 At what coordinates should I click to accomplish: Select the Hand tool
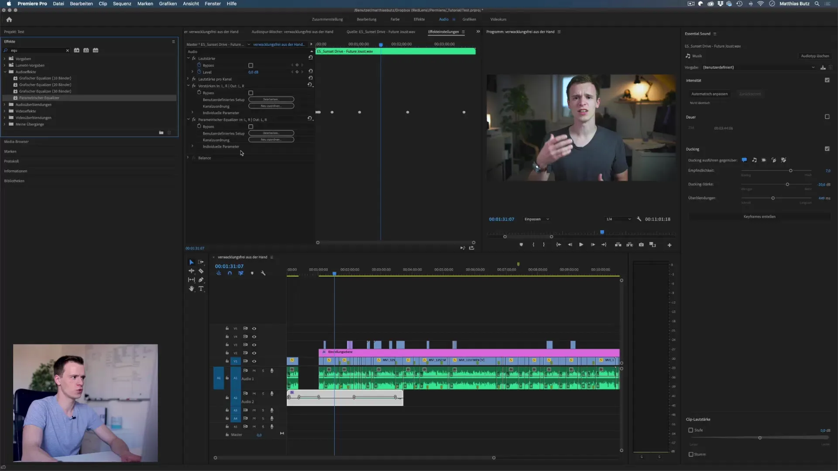coord(191,289)
